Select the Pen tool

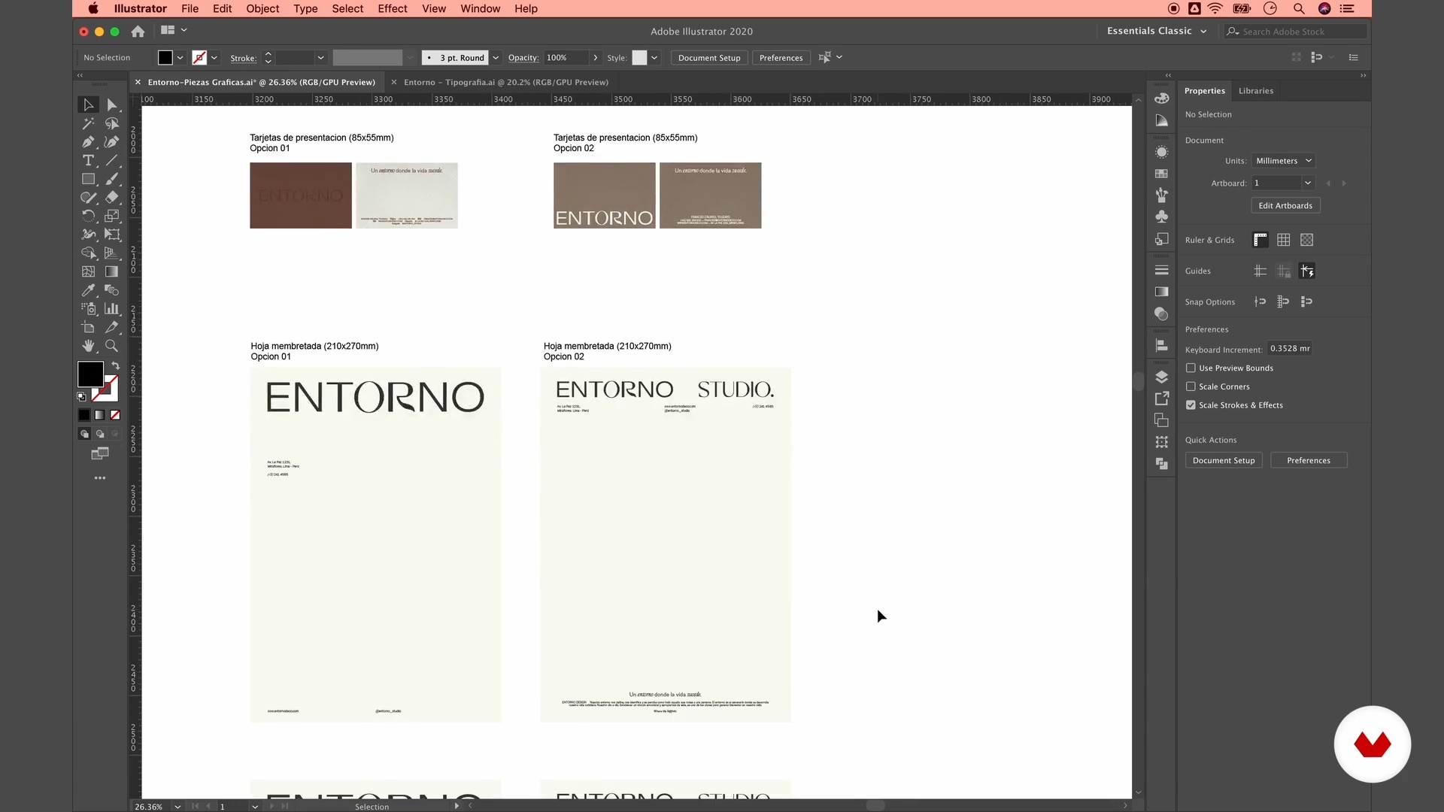[88, 141]
